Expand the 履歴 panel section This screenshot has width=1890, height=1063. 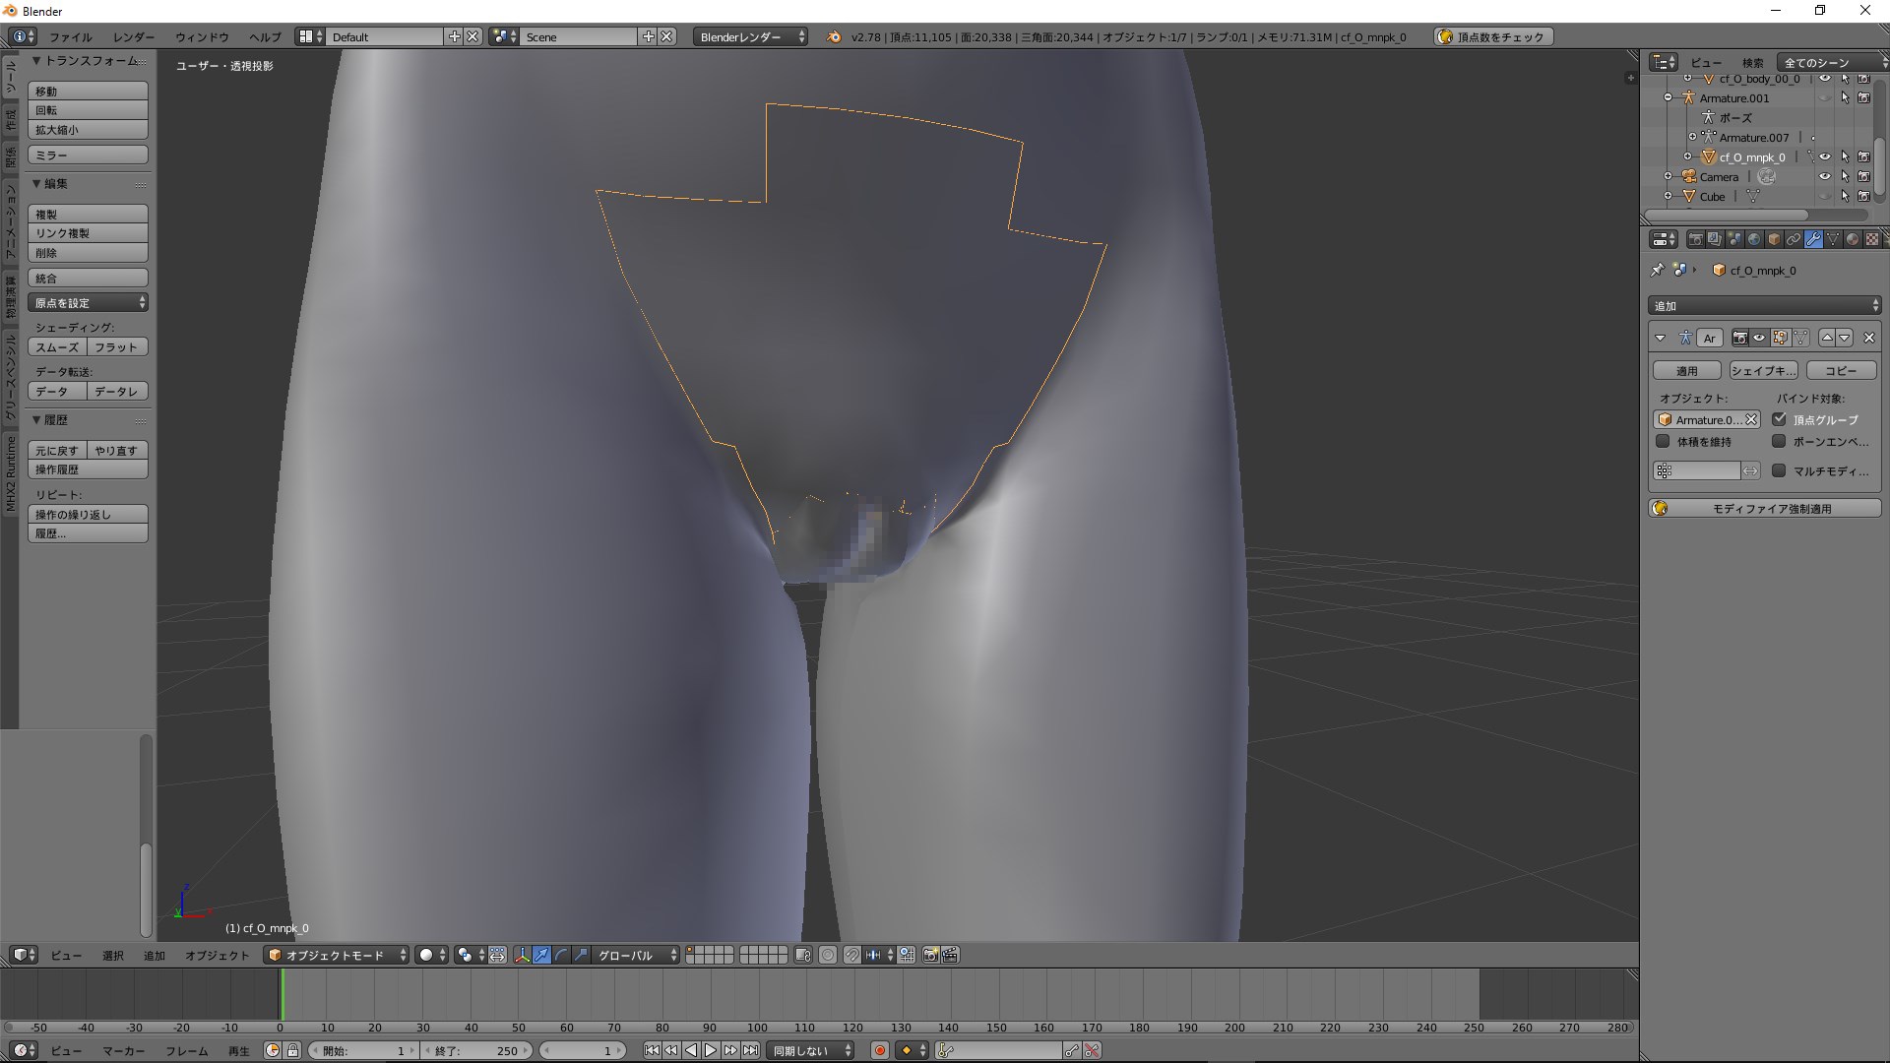[x=57, y=419]
